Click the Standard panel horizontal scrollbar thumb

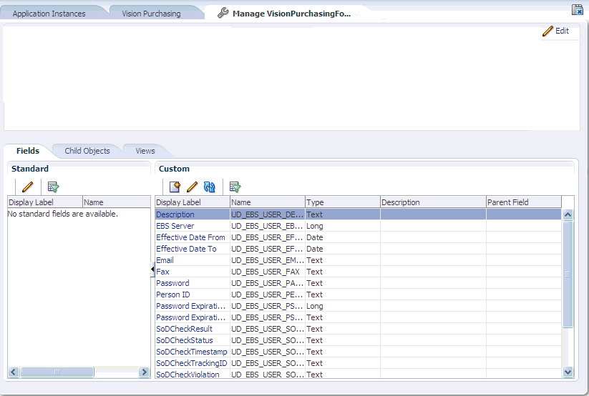point(57,372)
